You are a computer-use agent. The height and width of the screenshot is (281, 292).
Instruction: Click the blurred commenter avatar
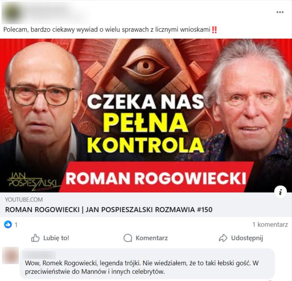[x=10, y=255]
